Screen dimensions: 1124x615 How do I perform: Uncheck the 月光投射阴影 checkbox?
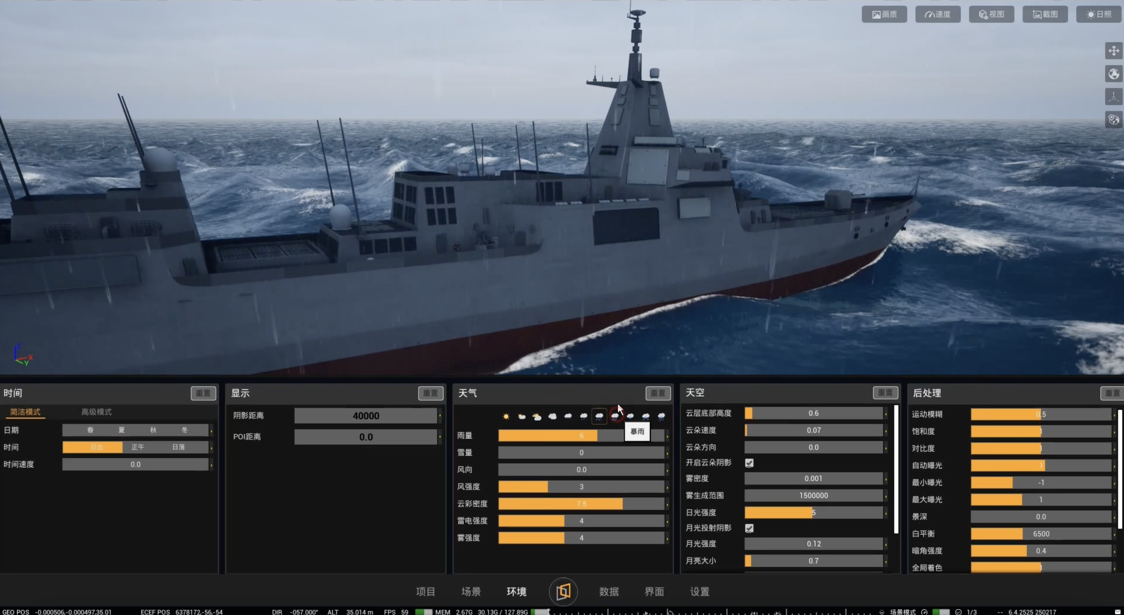[749, 528]
